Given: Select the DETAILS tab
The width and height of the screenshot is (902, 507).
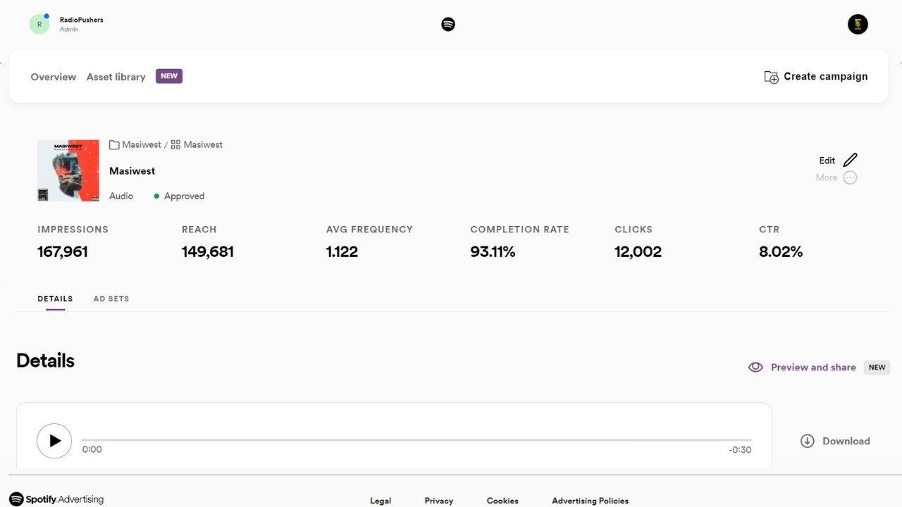Looking at the screenshot, I should tap(55, 299).
